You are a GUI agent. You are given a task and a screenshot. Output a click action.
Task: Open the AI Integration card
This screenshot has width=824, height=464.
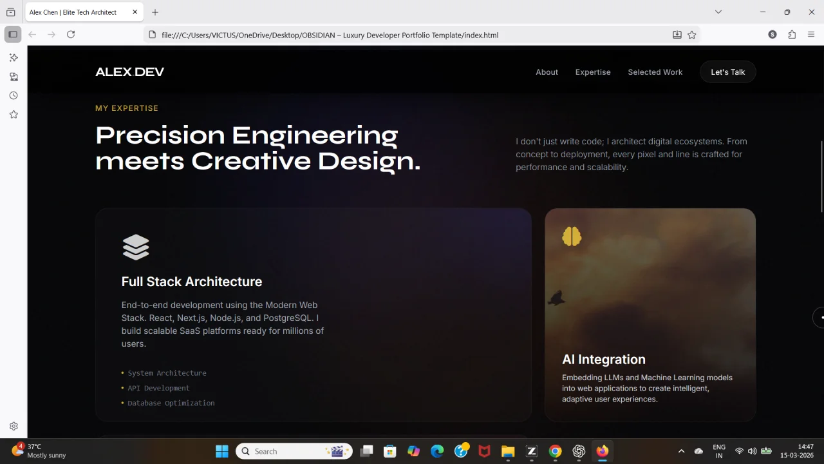650,314
